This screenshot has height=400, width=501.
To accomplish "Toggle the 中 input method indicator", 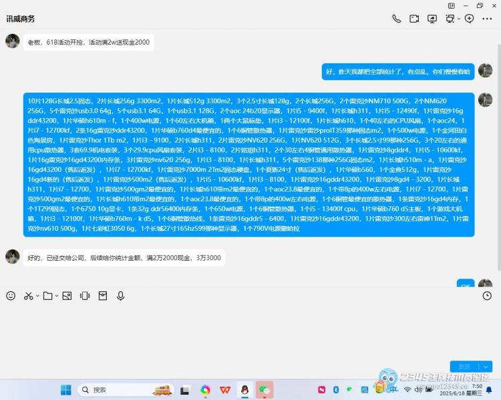I will (393, 389).
